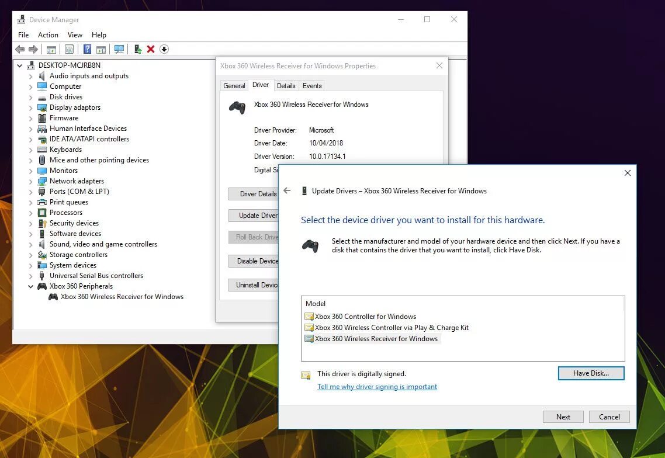Select Xbox 360 Wireless Receiver in device tree
Screen dimensions: 665x458
pyautogui.click(x=122, y=297)
